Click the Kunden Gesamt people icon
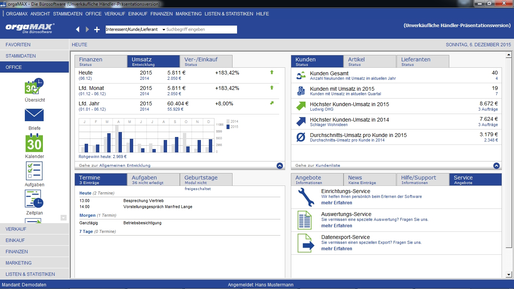 pos(301,75)
